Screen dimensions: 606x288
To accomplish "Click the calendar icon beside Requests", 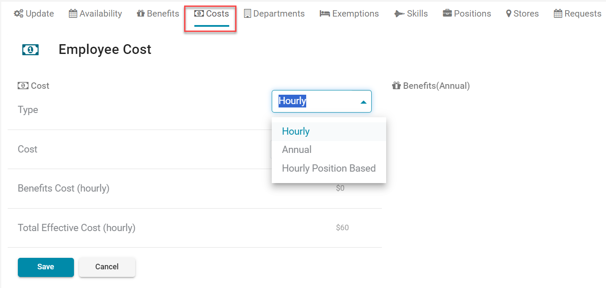I will (558, 14).
